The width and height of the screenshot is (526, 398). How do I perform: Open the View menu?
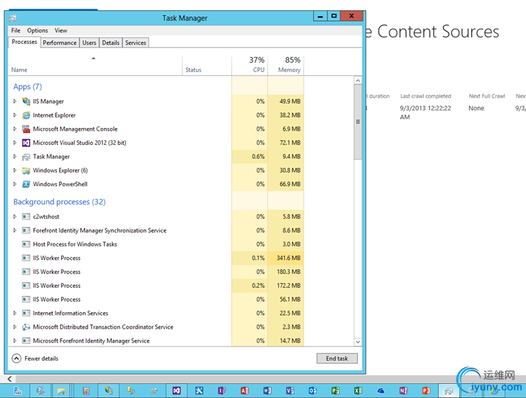click(61, 30)
